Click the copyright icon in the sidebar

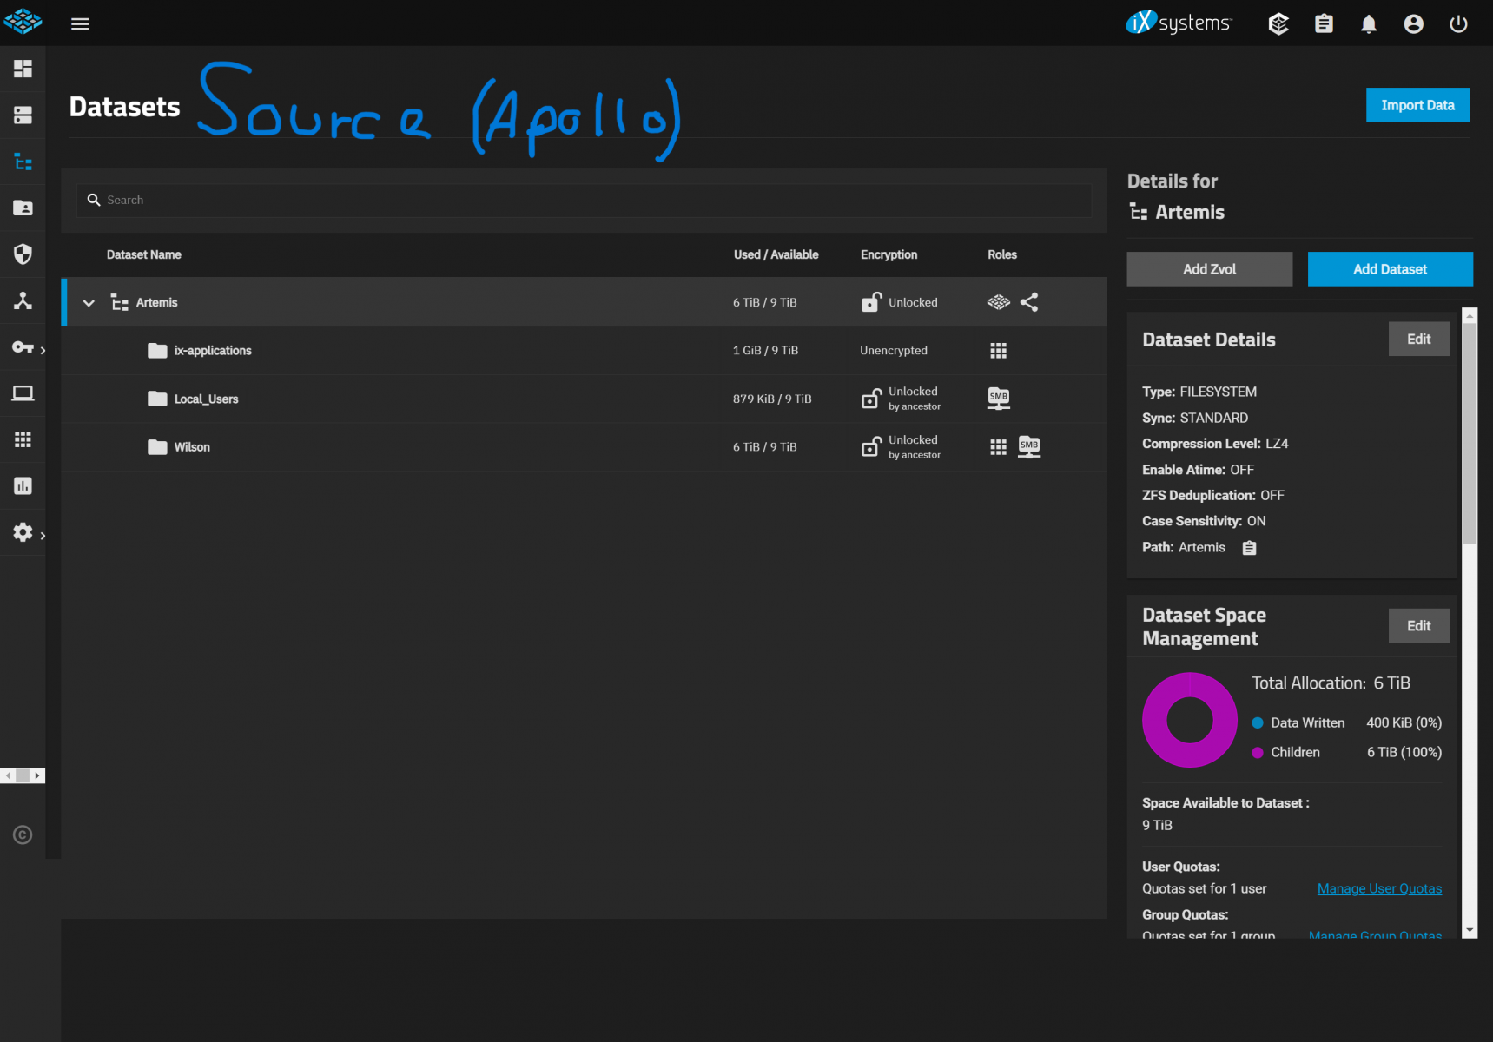[x=23, y=835]
